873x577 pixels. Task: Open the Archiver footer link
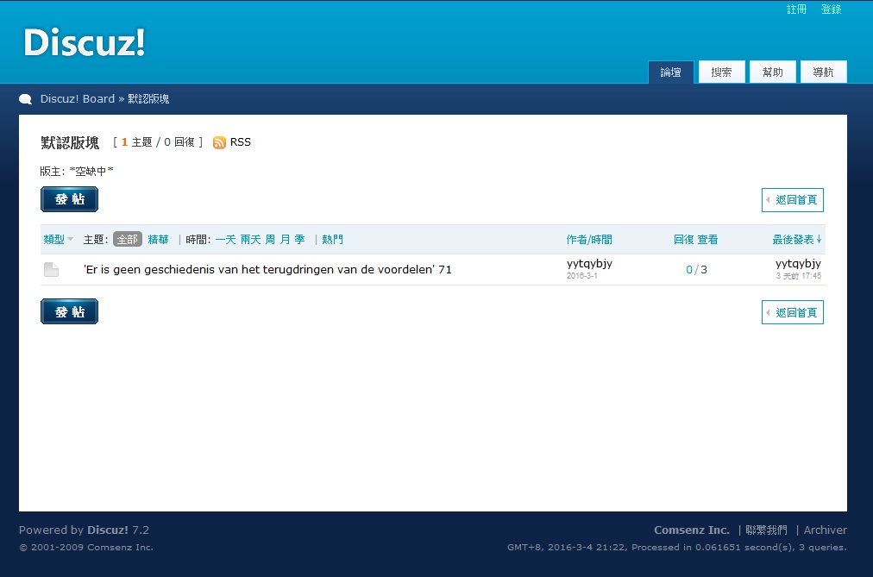coord(825,530)
